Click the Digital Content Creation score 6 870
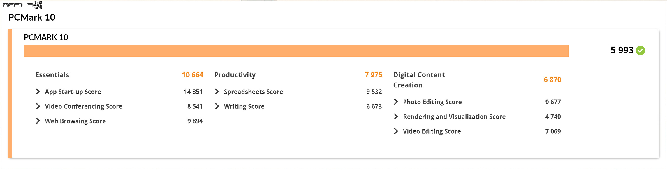 (552, 80)
